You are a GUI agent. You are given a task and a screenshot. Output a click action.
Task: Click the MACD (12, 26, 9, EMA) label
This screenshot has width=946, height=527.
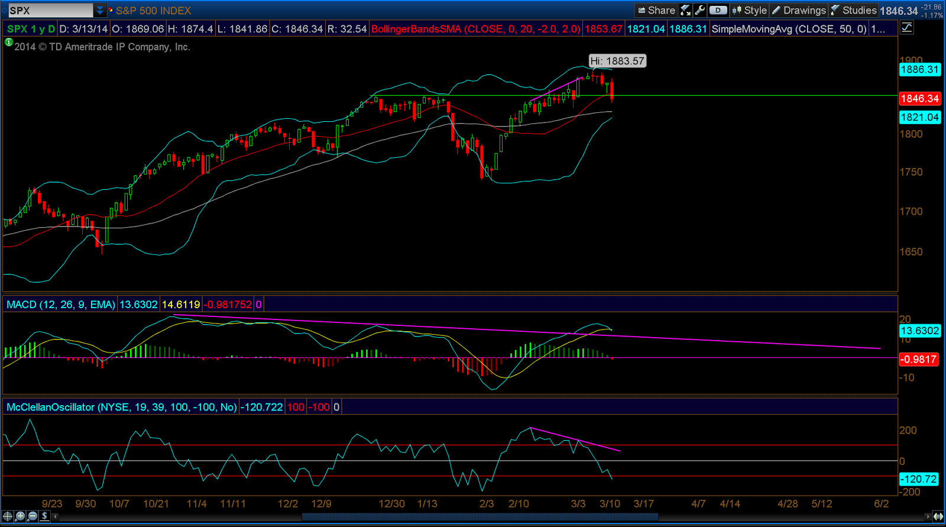click(61, 305)
